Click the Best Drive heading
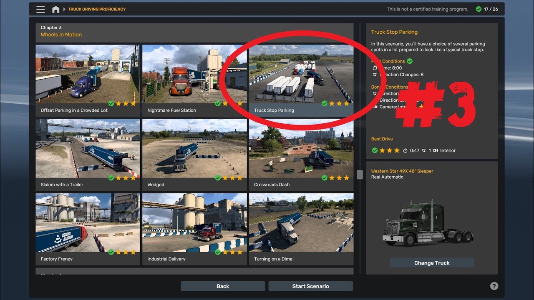 click(382, 139)
